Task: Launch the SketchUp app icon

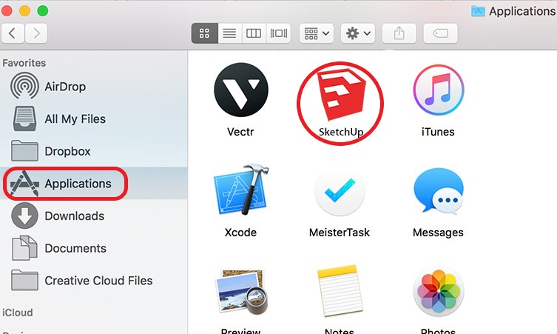Action: click(342, 96)
